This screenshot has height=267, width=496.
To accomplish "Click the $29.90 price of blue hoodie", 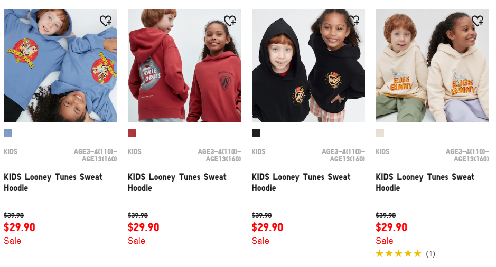I will click(x=20, y=227).
